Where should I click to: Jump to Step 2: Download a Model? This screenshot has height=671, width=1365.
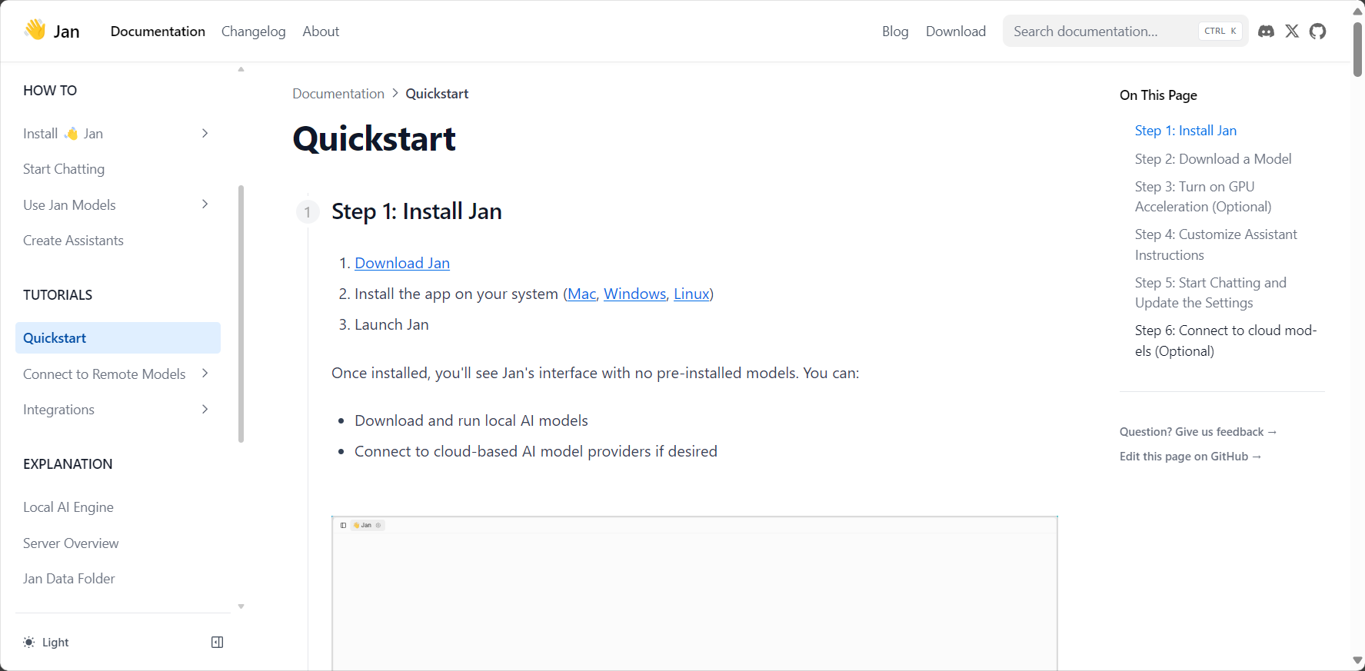(1214, 159)
